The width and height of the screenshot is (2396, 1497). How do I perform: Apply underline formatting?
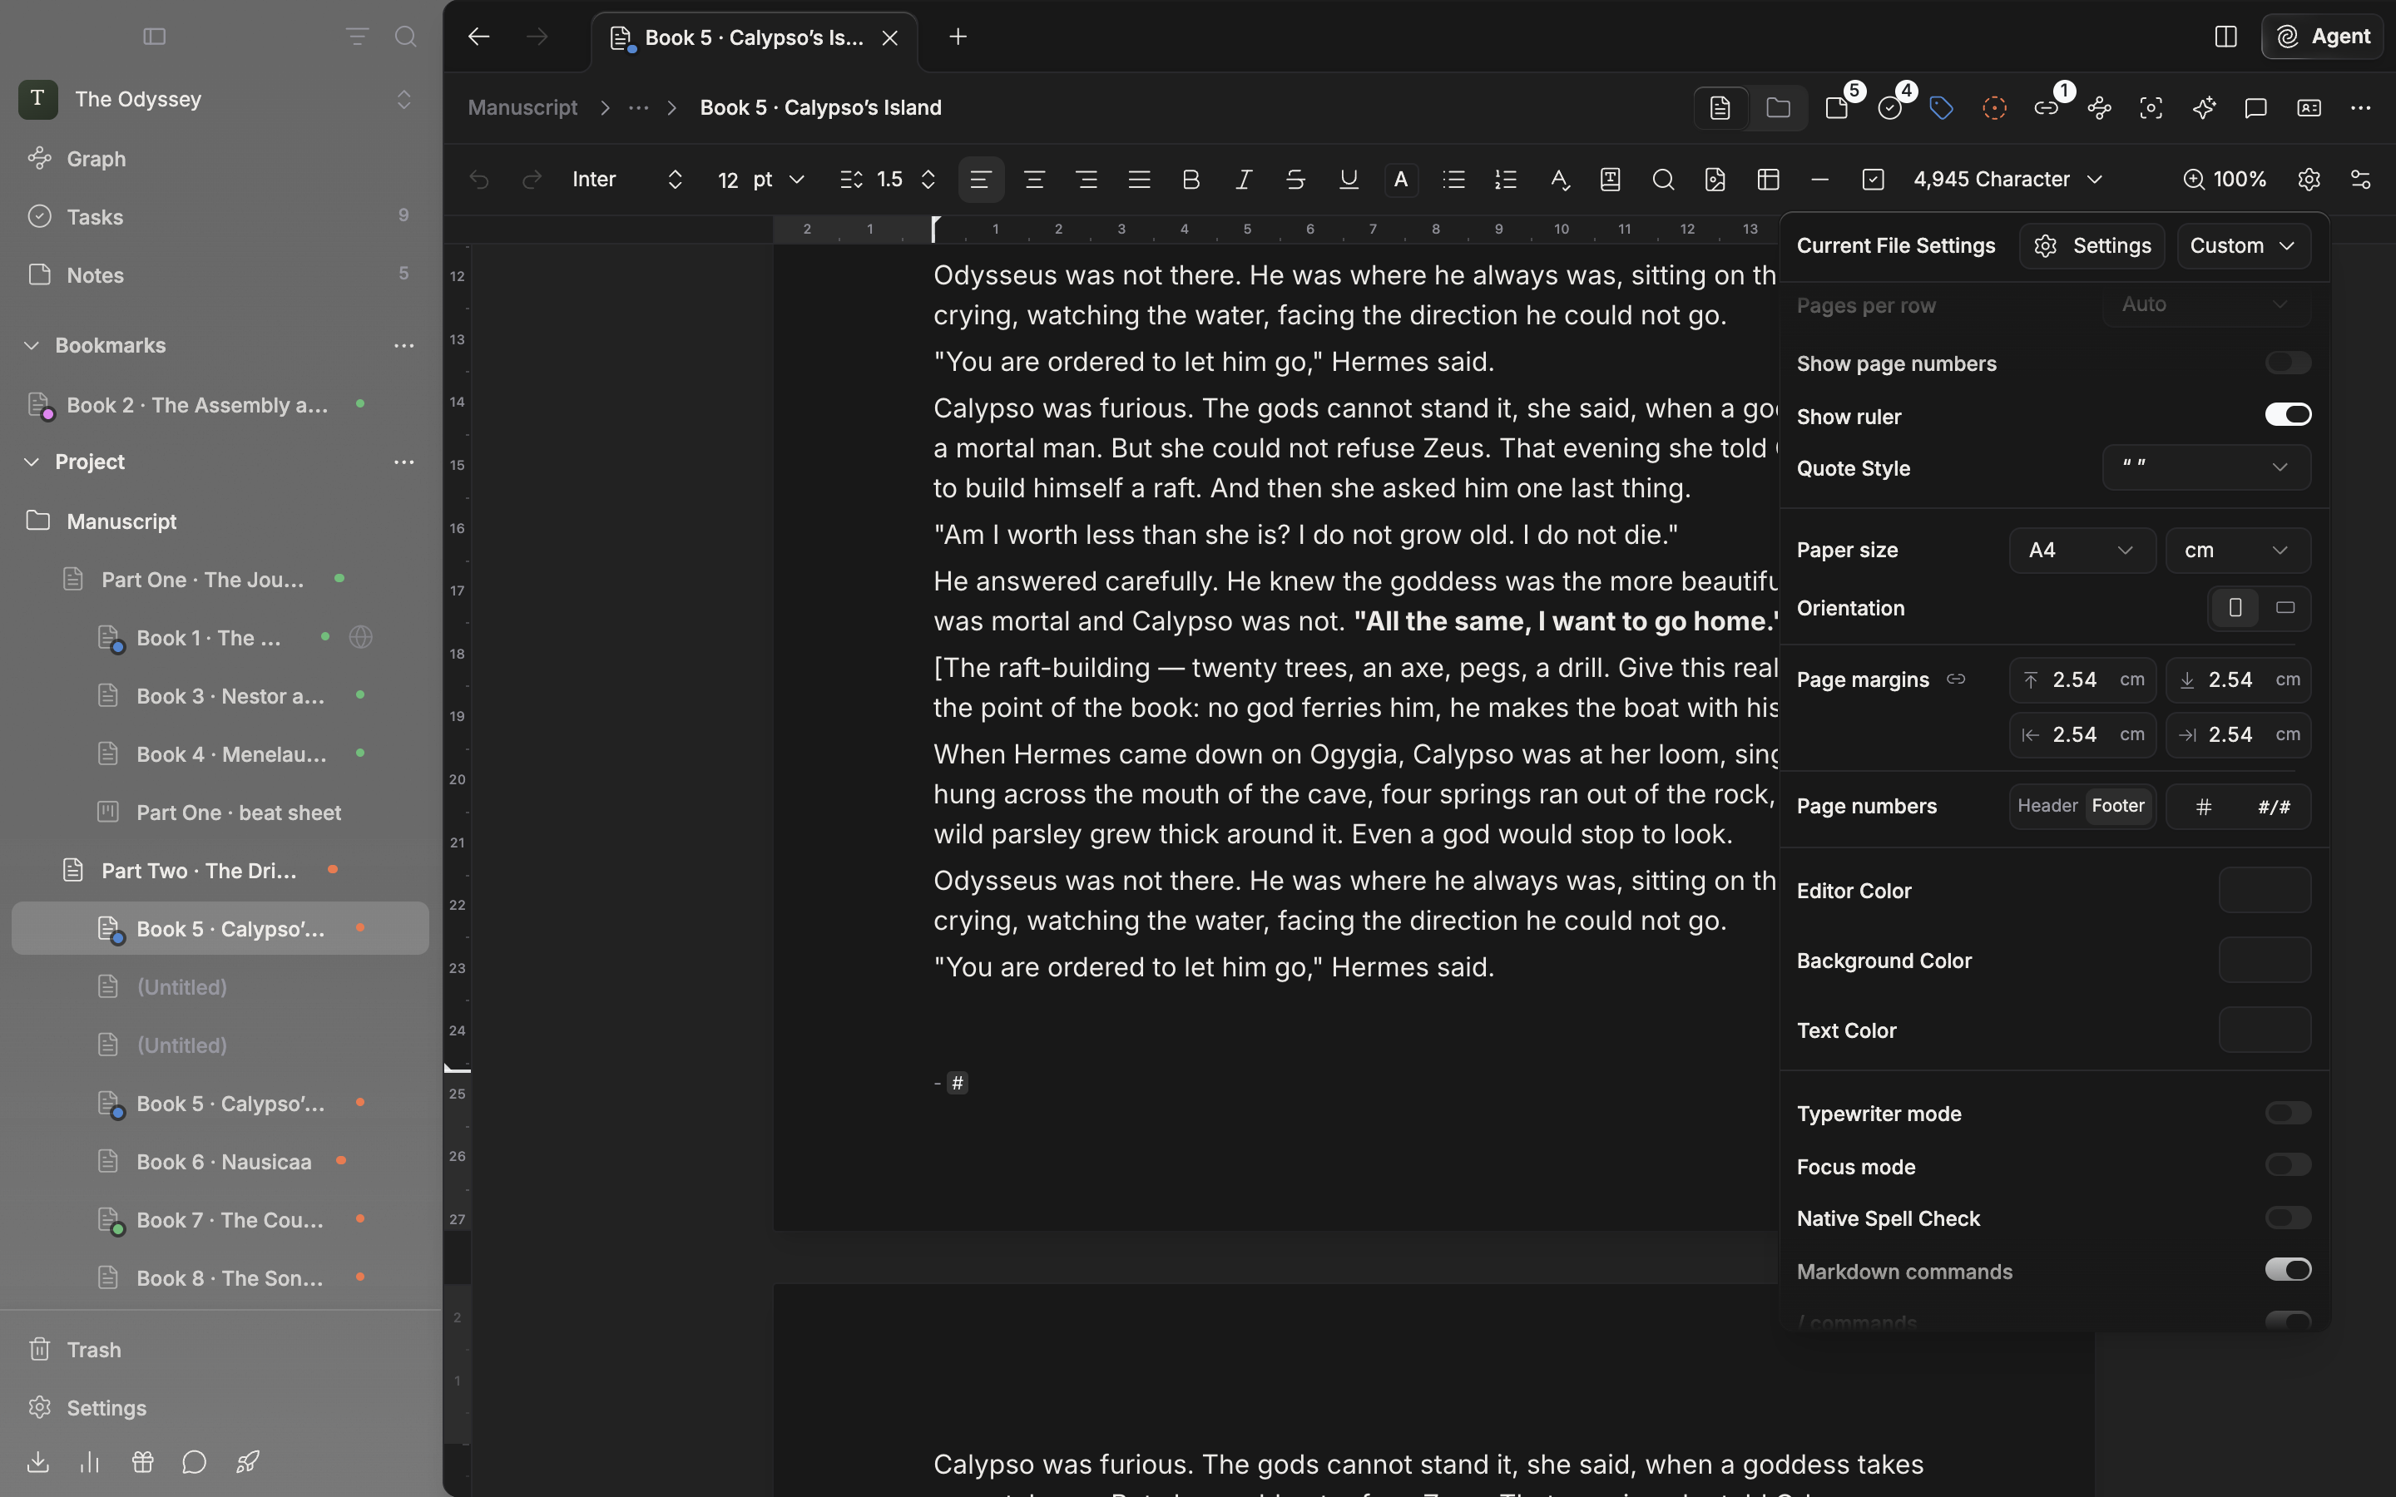[1349, 179]
